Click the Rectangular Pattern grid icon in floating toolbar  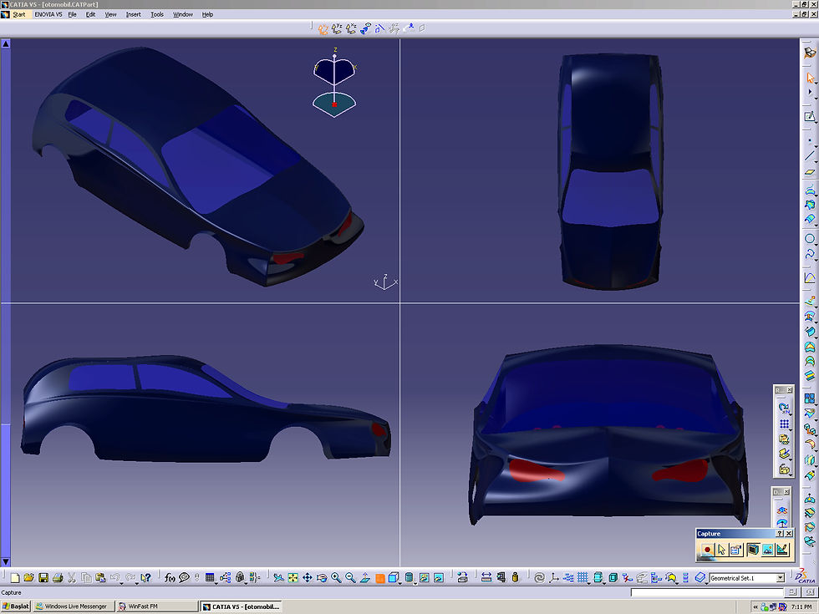tap(784, 424)
